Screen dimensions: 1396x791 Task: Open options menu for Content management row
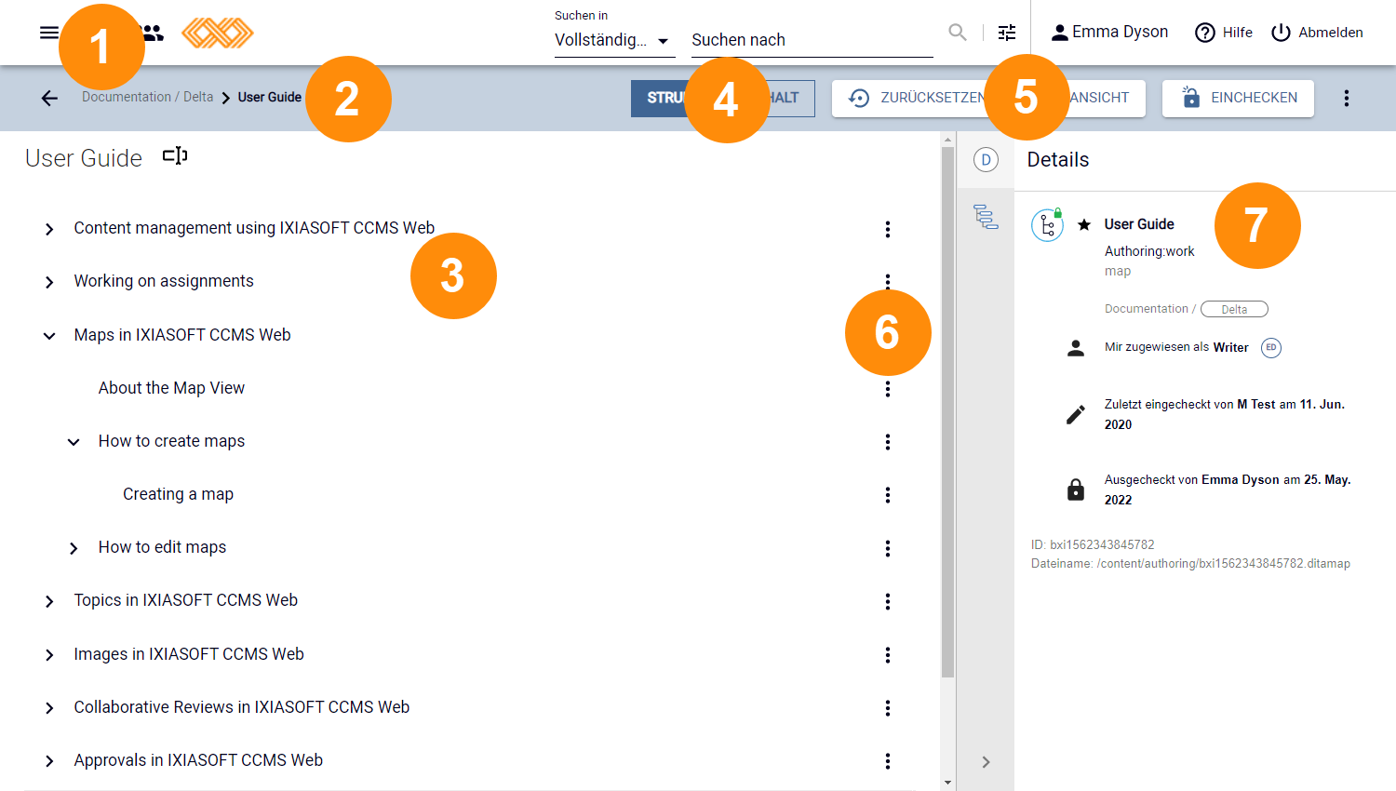(888, 229)
